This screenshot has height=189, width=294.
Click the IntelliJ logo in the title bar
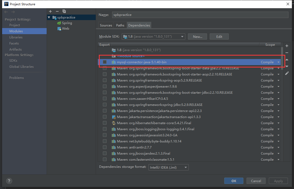pyautogui.click(x=6, y=4)
